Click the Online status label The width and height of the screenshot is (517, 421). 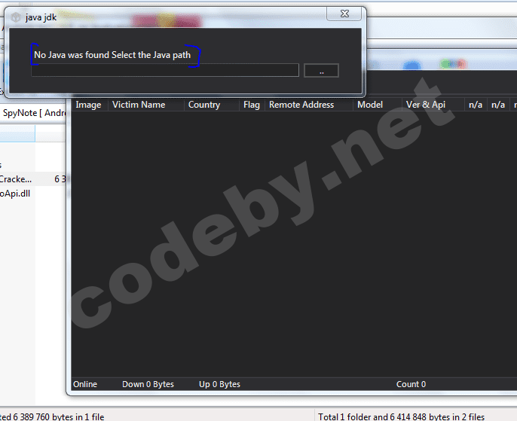coord(85,384)
